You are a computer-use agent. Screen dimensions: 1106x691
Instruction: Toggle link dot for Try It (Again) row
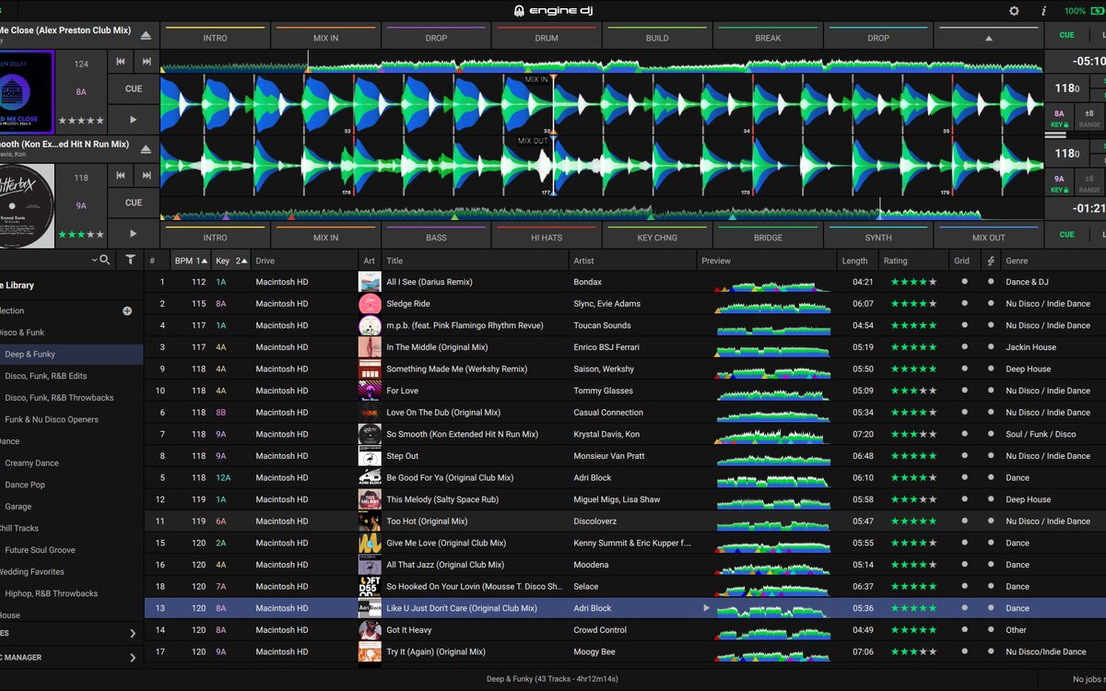point(991,651)
